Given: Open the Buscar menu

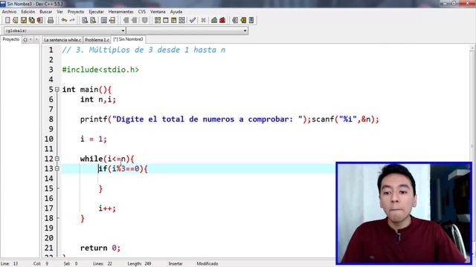Looking at the screenshot, I should pos(46,12).
